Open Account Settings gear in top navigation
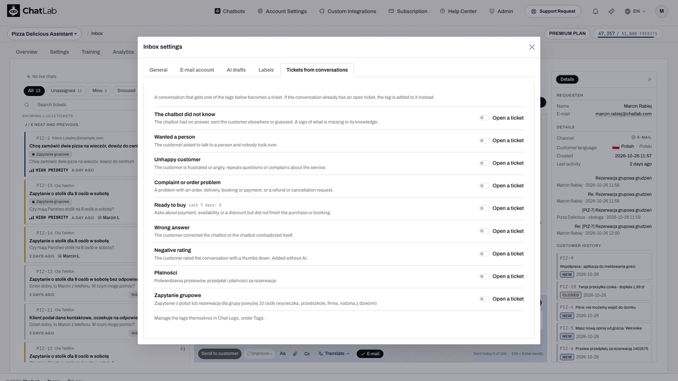The height and width of the screenshot is (381, 678). [282, 11]
